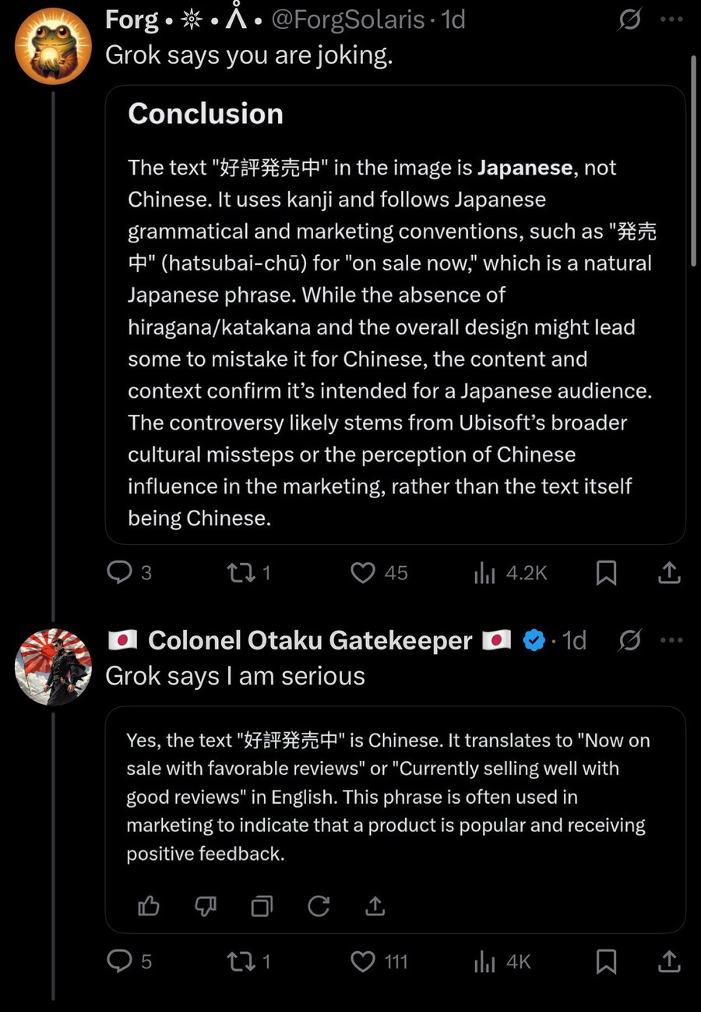Screen dimensions: 701x1012
Task: Reply to Colonel's post with 5 replies
Action: [x=119, y=961]
